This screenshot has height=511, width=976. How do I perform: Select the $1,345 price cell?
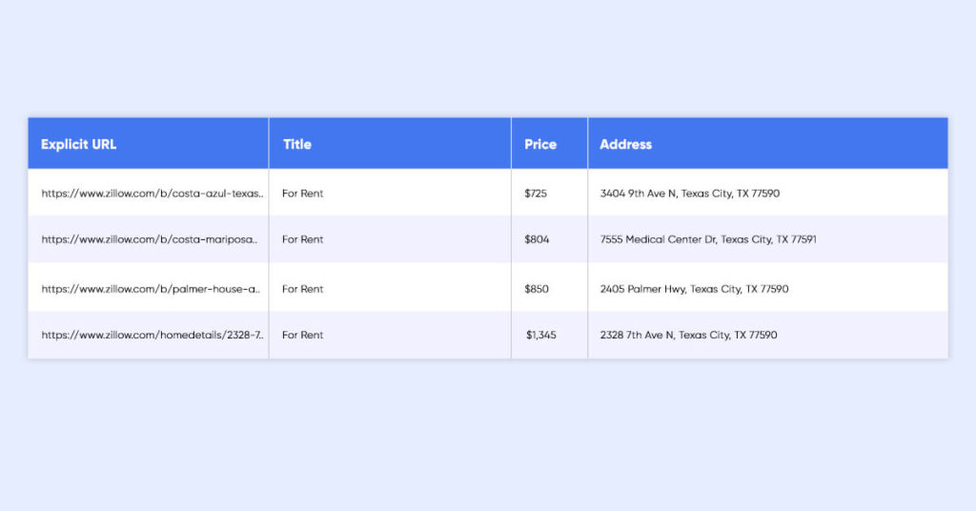pos(541,335)
